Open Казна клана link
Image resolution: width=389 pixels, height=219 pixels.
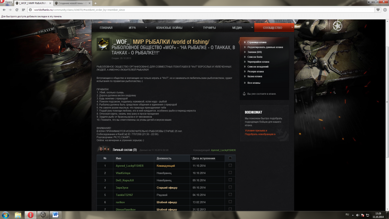click(x=255, y=76)
